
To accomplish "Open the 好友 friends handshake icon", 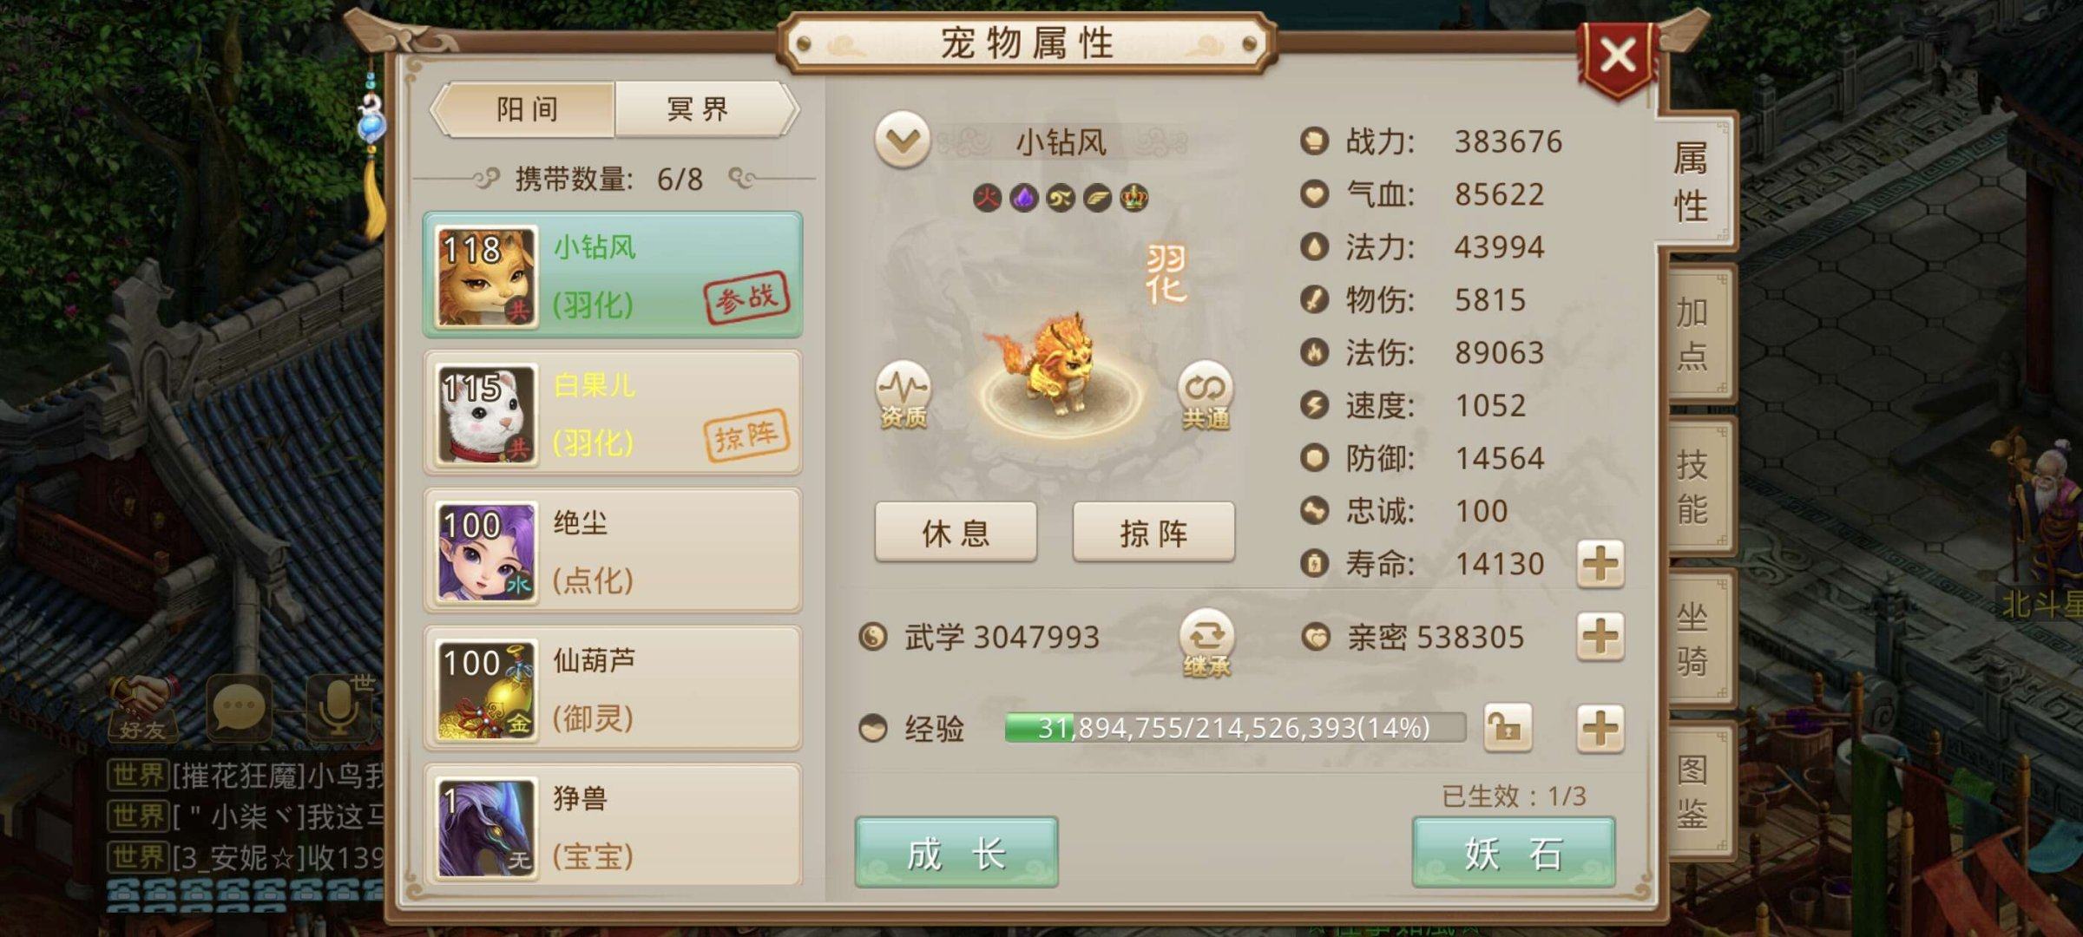I will 143,708.
